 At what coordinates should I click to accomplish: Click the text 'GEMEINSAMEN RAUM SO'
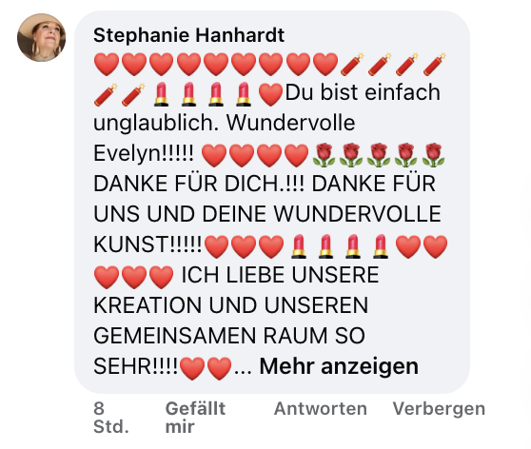229,335
